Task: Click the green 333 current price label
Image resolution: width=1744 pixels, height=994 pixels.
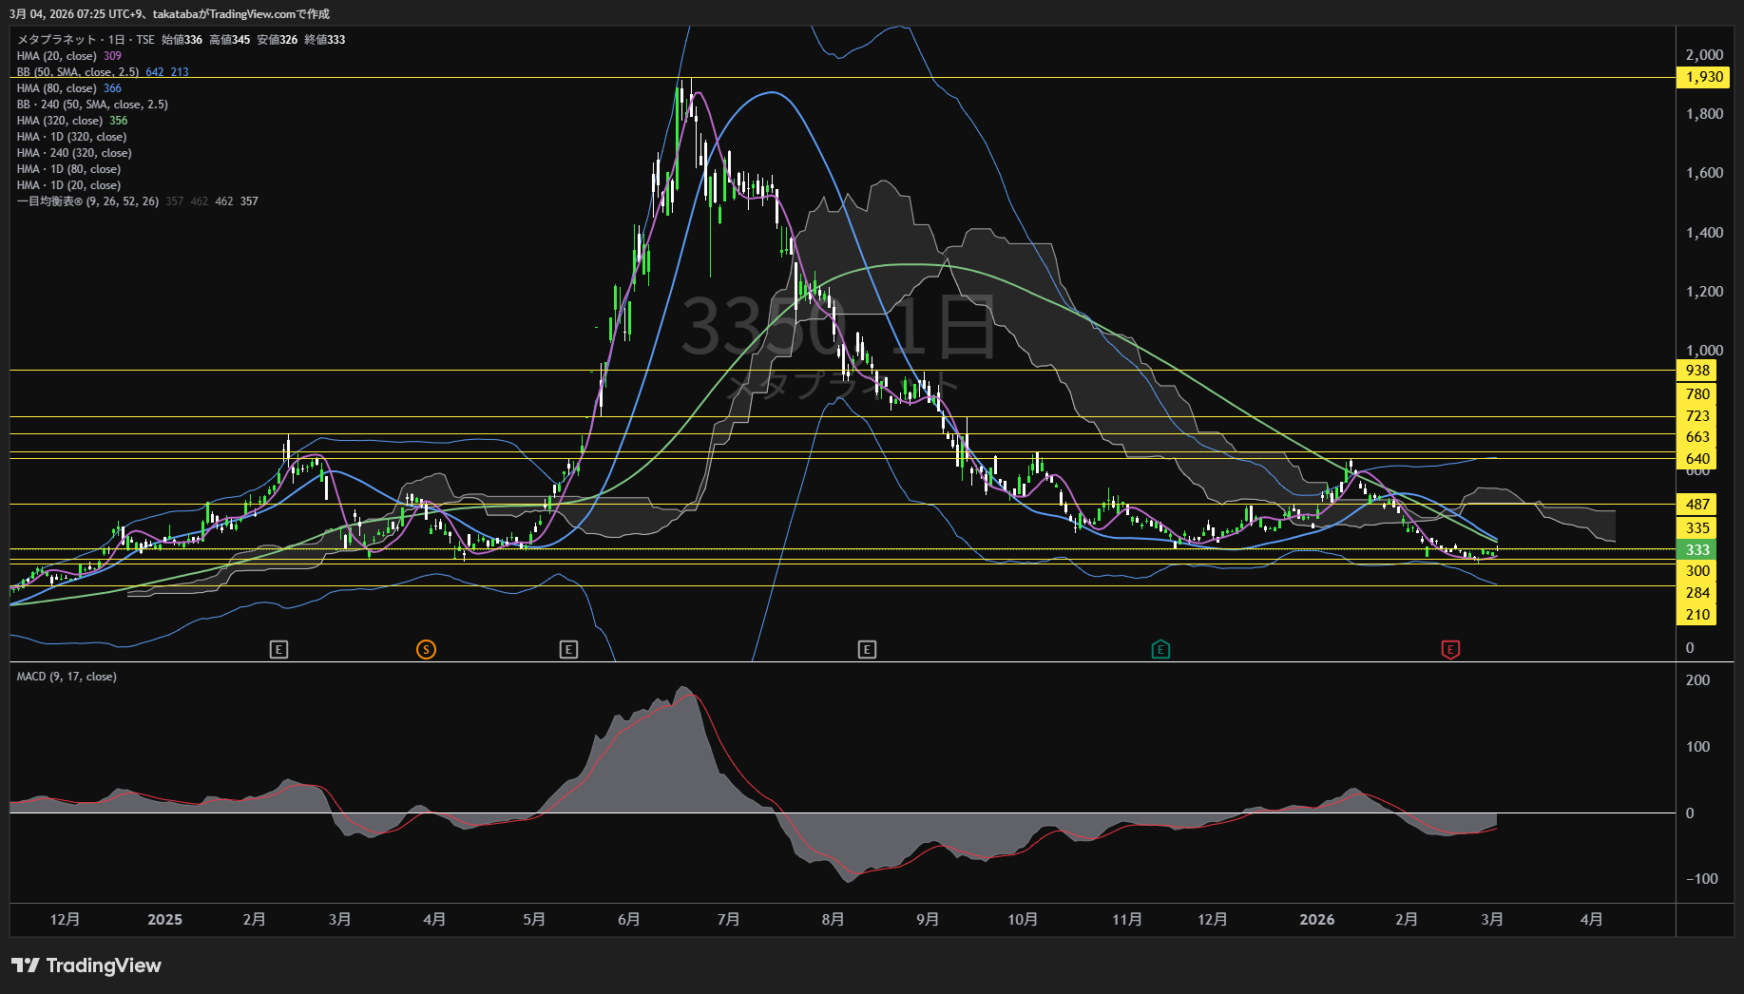Action: [x=1697, y=550]
